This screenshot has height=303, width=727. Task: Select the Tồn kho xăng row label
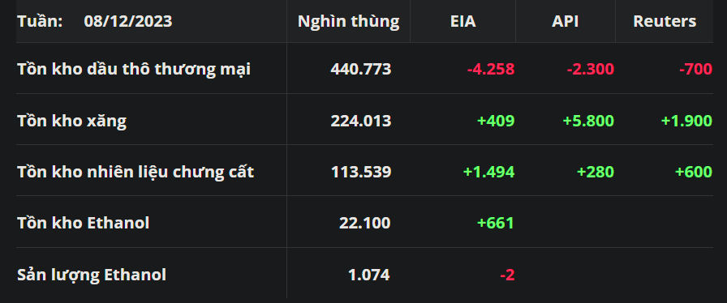pyautogui.click(x=72, y=121)
